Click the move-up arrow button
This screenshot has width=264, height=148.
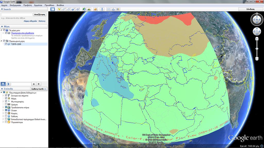pos(34,84)
